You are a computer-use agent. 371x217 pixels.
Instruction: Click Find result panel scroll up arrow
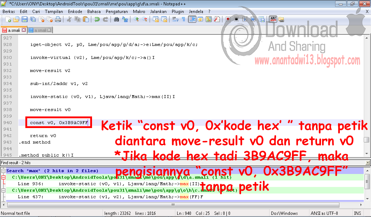point(367,170)
